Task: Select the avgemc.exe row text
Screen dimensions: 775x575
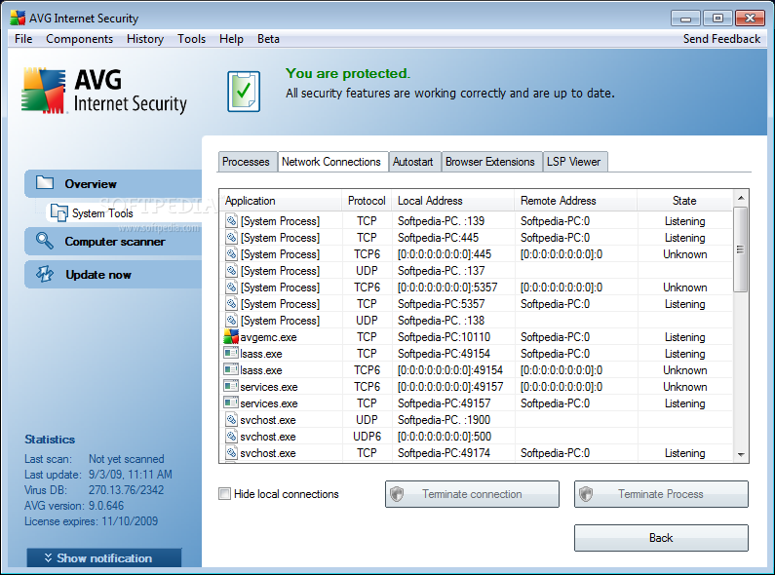Action: (x=268, y=337)
